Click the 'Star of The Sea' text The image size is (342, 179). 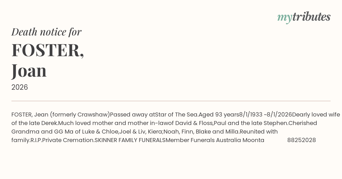click(x=176, y=115)
